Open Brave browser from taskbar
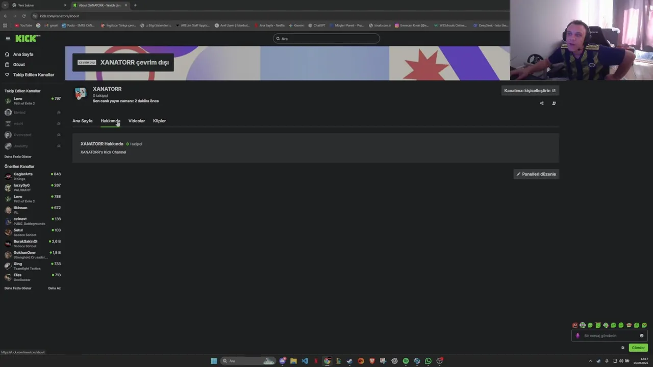 pos(372,361)
